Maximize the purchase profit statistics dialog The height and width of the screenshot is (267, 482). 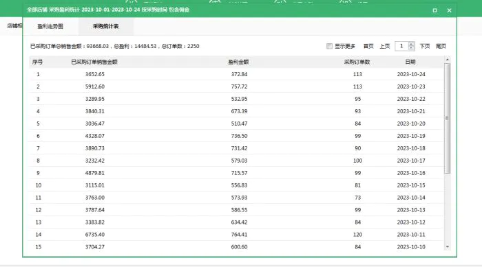(x=434, y=10)
